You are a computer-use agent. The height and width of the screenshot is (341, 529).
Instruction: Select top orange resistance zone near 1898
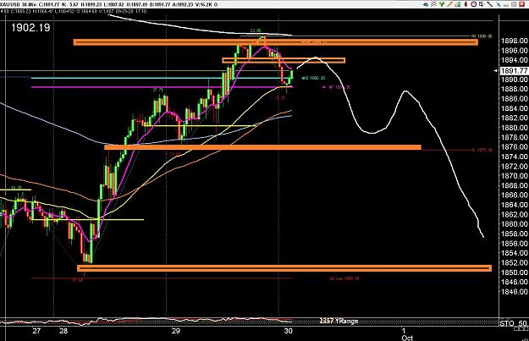tap(276, 42)
